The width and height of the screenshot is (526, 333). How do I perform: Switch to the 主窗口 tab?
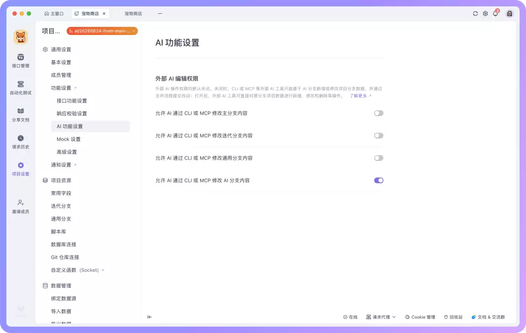(54, 14)
